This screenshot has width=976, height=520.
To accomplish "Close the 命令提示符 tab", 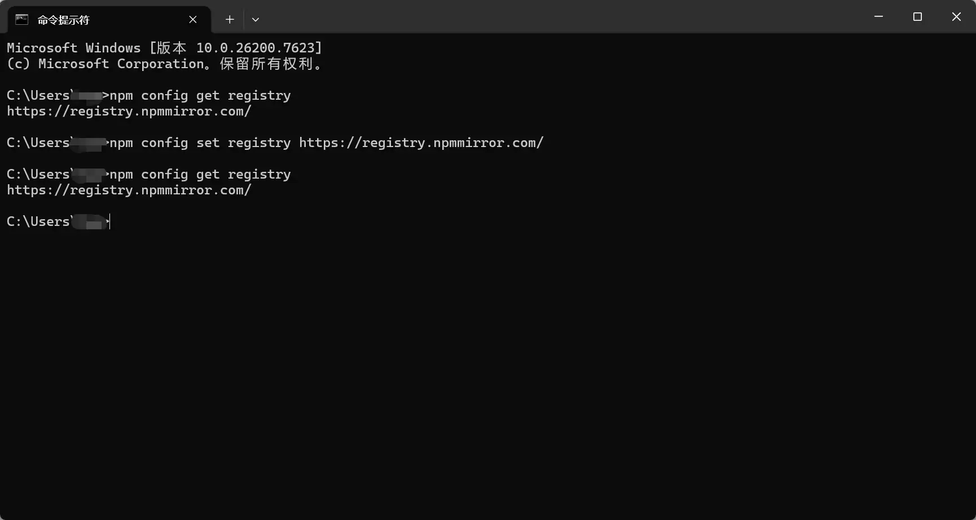I will [x=193, y=20].
